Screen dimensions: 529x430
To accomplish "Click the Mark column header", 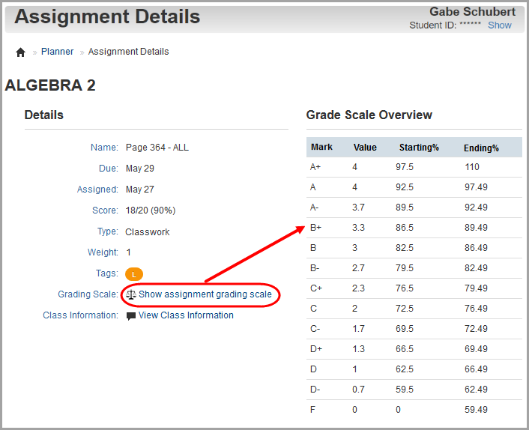I will click(321, 147).
